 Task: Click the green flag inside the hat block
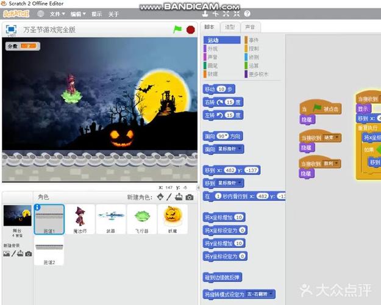pos(316,108)
